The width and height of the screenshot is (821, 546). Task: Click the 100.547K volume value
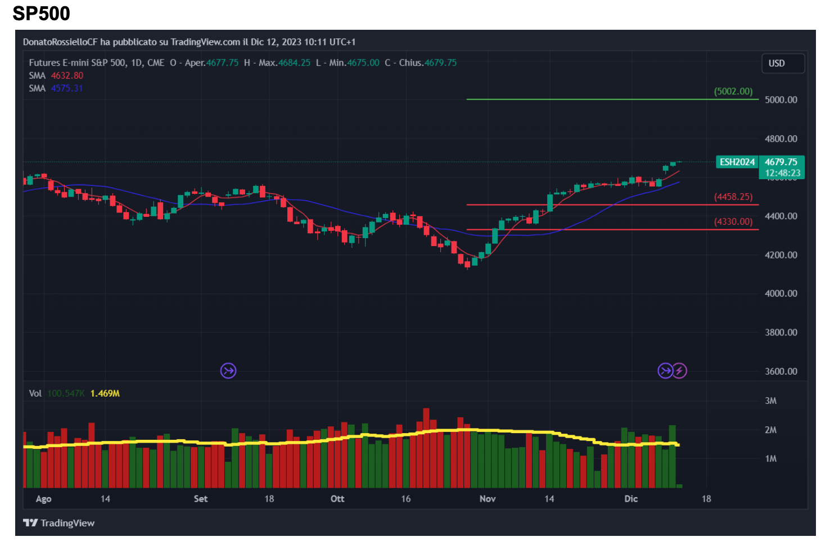click(66, 393)
